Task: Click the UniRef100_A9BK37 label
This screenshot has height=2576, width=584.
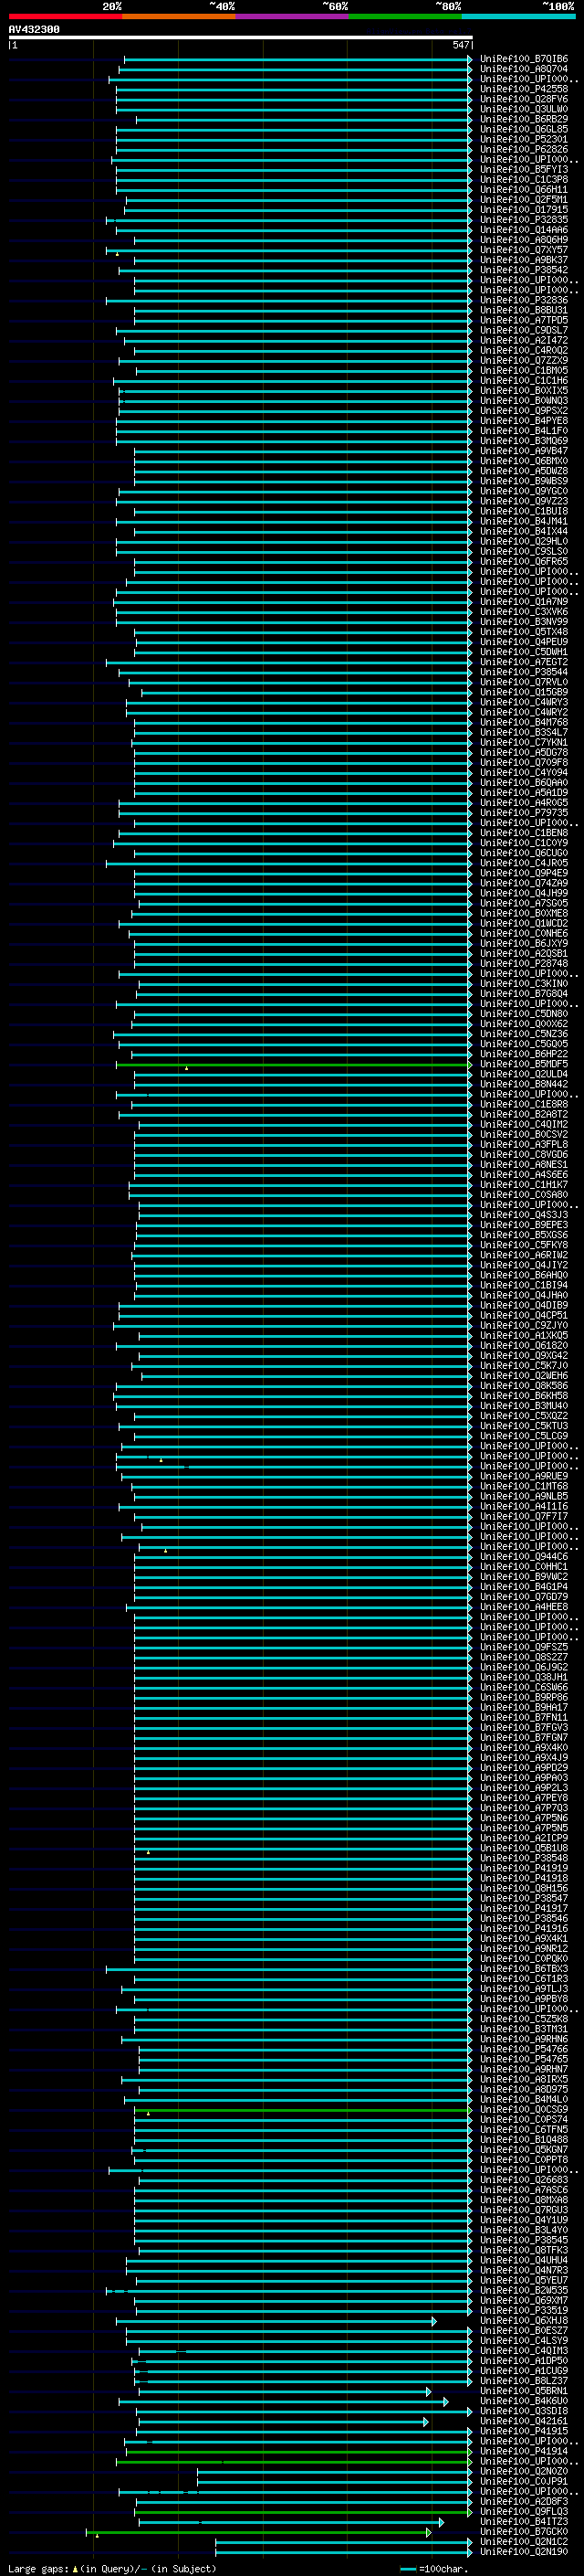Action: coord(524,260)
